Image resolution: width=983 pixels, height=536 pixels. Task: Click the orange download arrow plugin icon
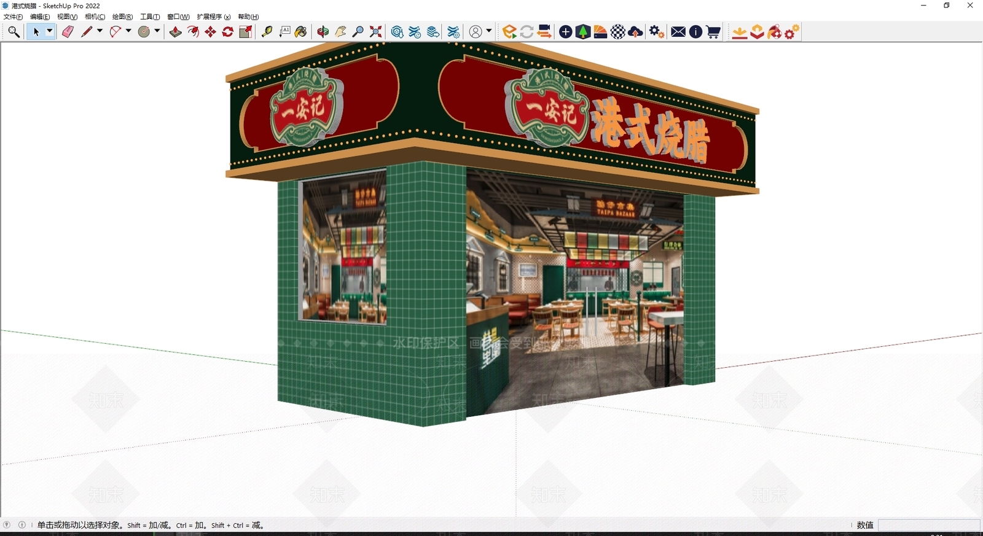tap(740, 32)
